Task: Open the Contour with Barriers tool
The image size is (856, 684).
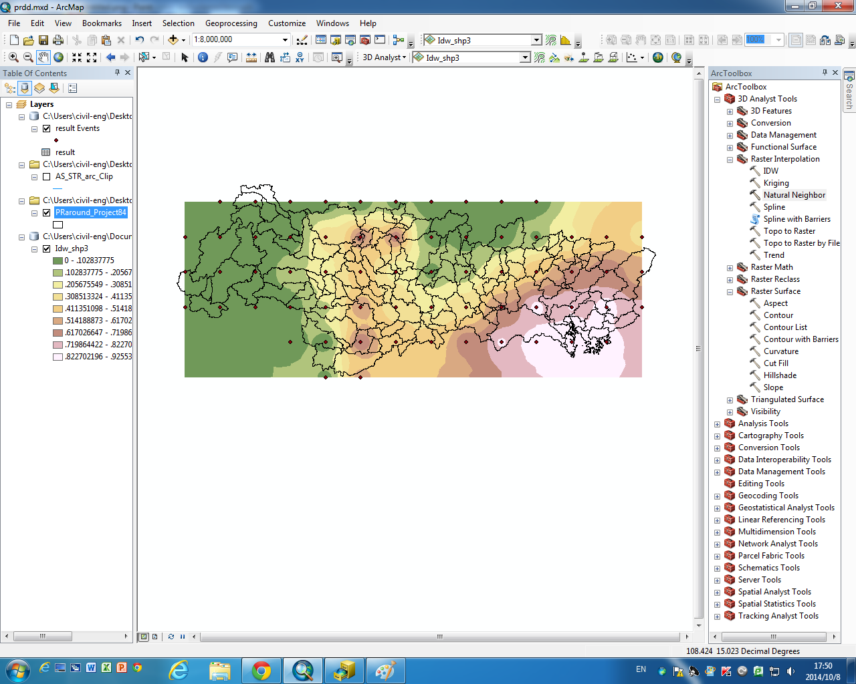Action: click(801, 339)
